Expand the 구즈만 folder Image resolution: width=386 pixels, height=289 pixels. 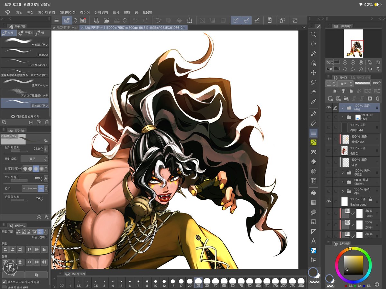pos(343,173)
